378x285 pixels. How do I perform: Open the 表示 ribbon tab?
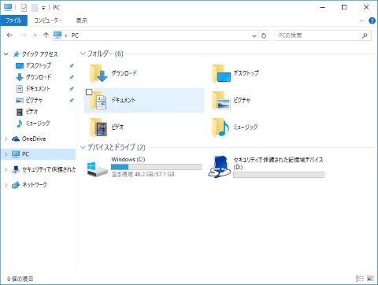82,20
